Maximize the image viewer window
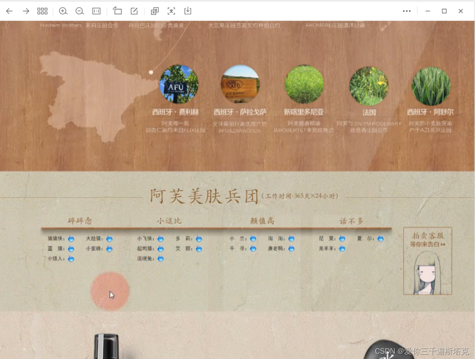Screen dimensions: 475x359 [x=444, y=11]
